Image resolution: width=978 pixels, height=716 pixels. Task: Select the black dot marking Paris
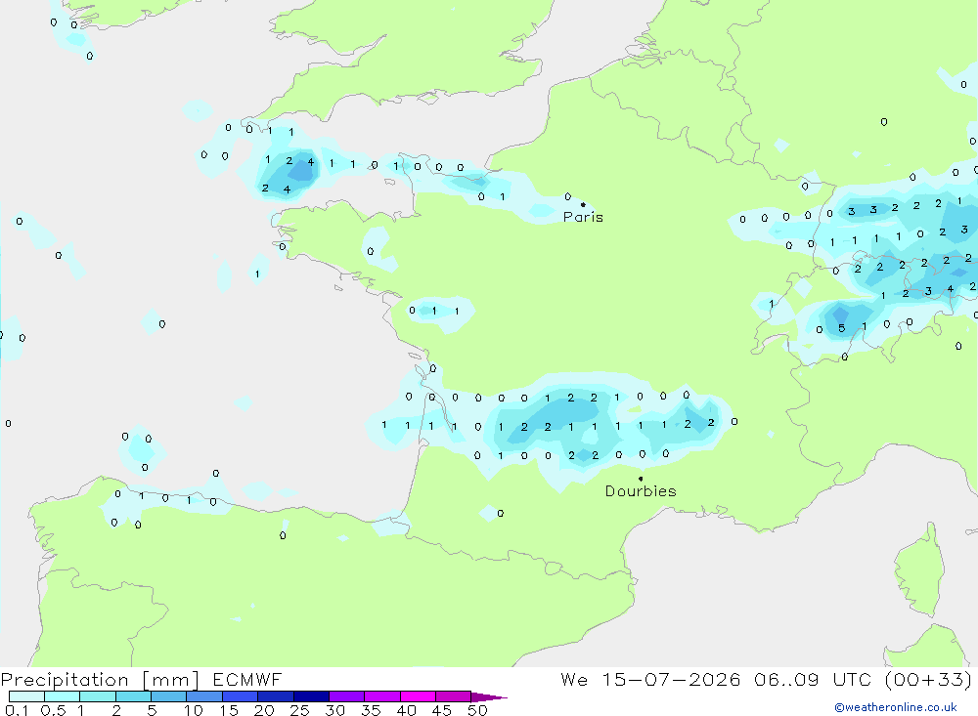pyautogui.click(x=583, y=204)
